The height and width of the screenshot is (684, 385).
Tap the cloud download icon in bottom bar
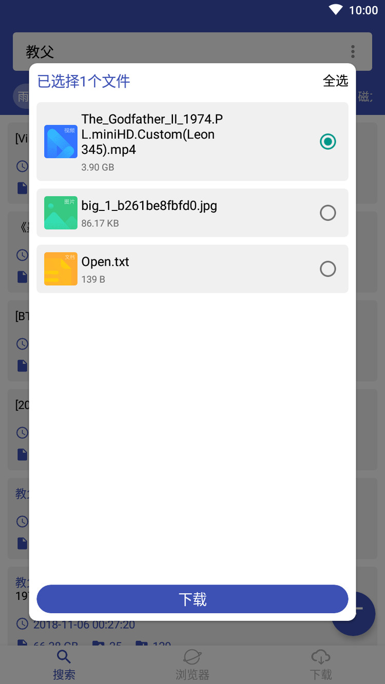coord(320,656)
